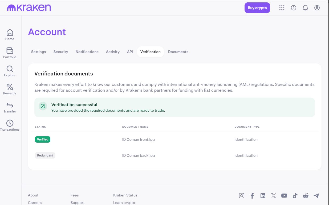
Task: Click the Kraken Status footer link
Action: (x=125, y=195)
